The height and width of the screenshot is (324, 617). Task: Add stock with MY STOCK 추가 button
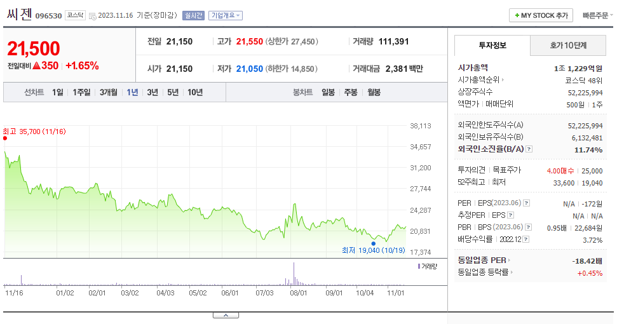[x=541, y=15]
